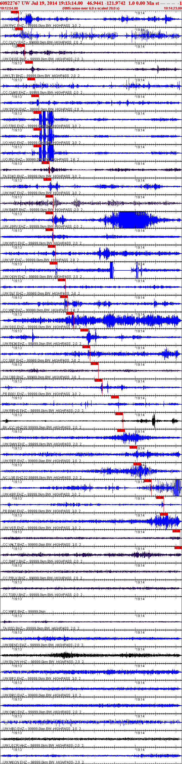Select the red pick marker on UW ASR trace
The width and height of the screenshot is (182, 764).
pyautogui.click(x=147, y=481)
